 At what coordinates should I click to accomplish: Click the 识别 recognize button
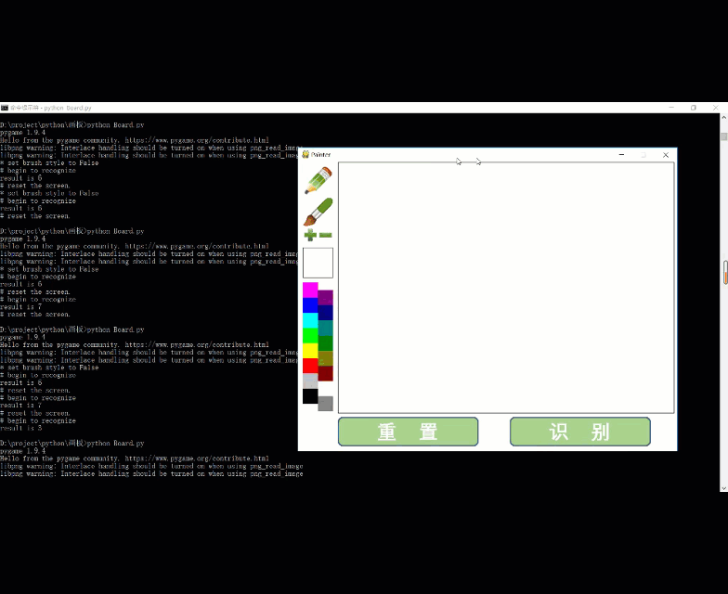click(x=579, y=432)
